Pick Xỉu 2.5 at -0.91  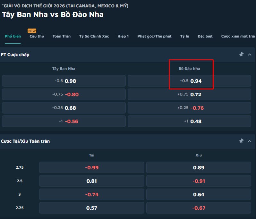(199, 181)
